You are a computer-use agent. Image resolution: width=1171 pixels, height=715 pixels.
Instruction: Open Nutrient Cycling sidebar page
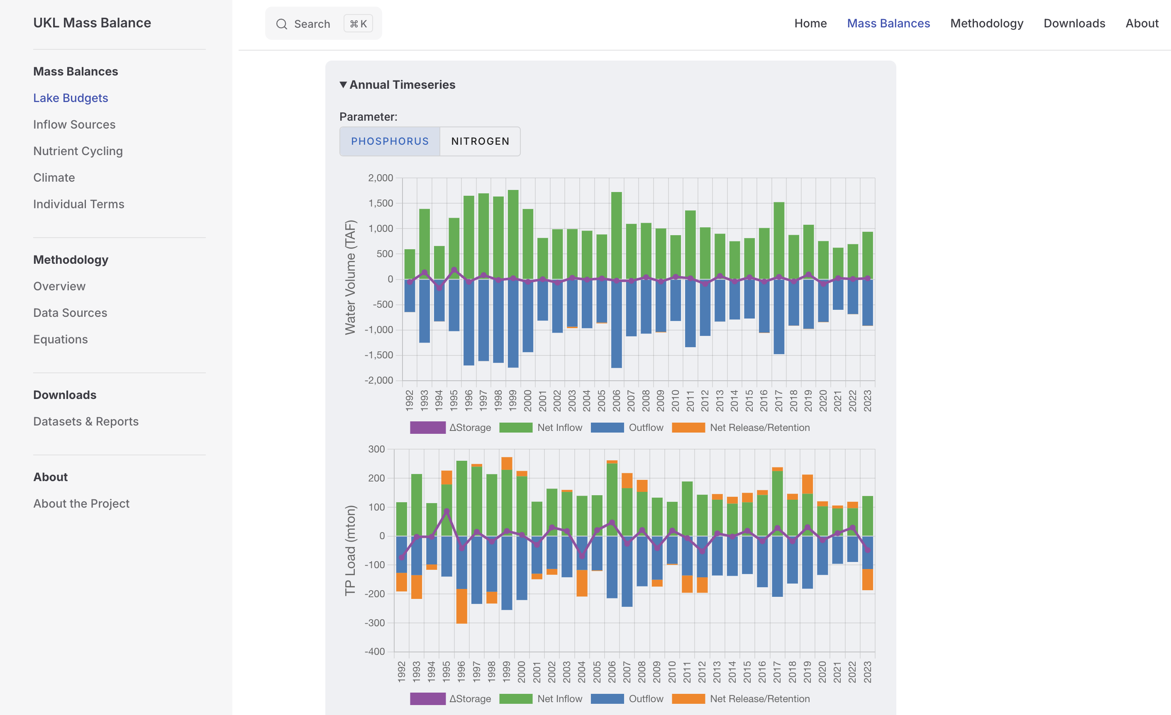[78, 151]
